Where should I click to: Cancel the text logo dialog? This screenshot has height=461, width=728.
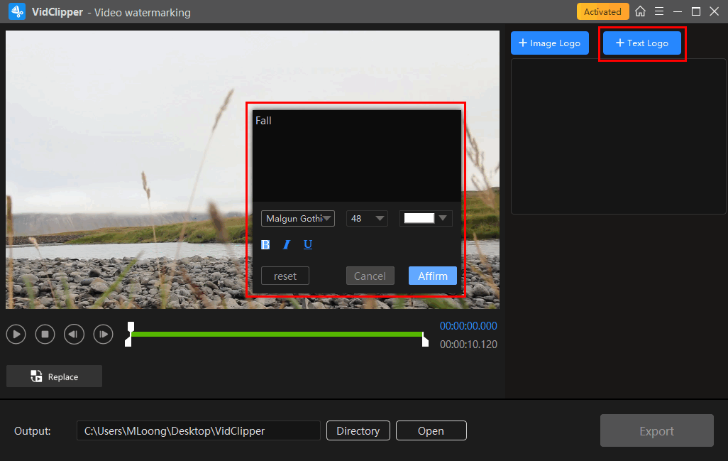370,276
